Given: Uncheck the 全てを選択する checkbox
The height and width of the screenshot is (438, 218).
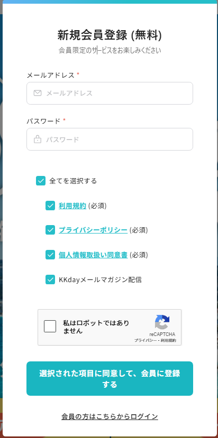Looking at the screenshot, I should click(x=41, y=181).
